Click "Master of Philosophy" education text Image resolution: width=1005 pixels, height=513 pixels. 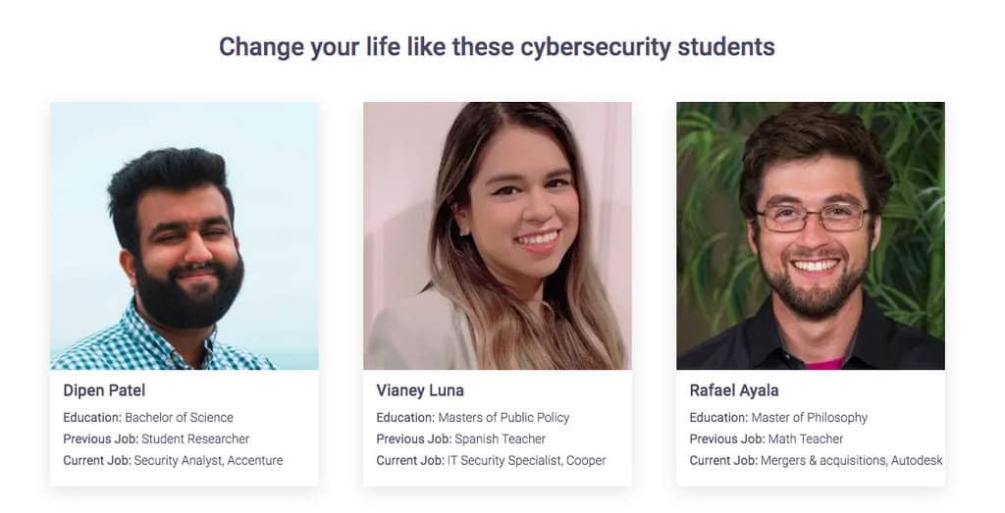coord(810,417)
